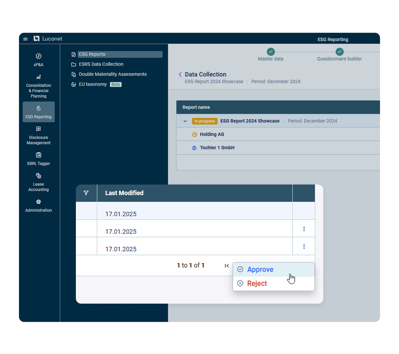Go back using the Data Collection chevron

click(180, 75)
